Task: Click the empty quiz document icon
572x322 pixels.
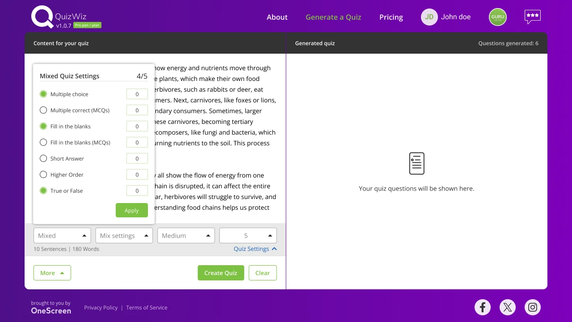Action: [x=416, y=164]
